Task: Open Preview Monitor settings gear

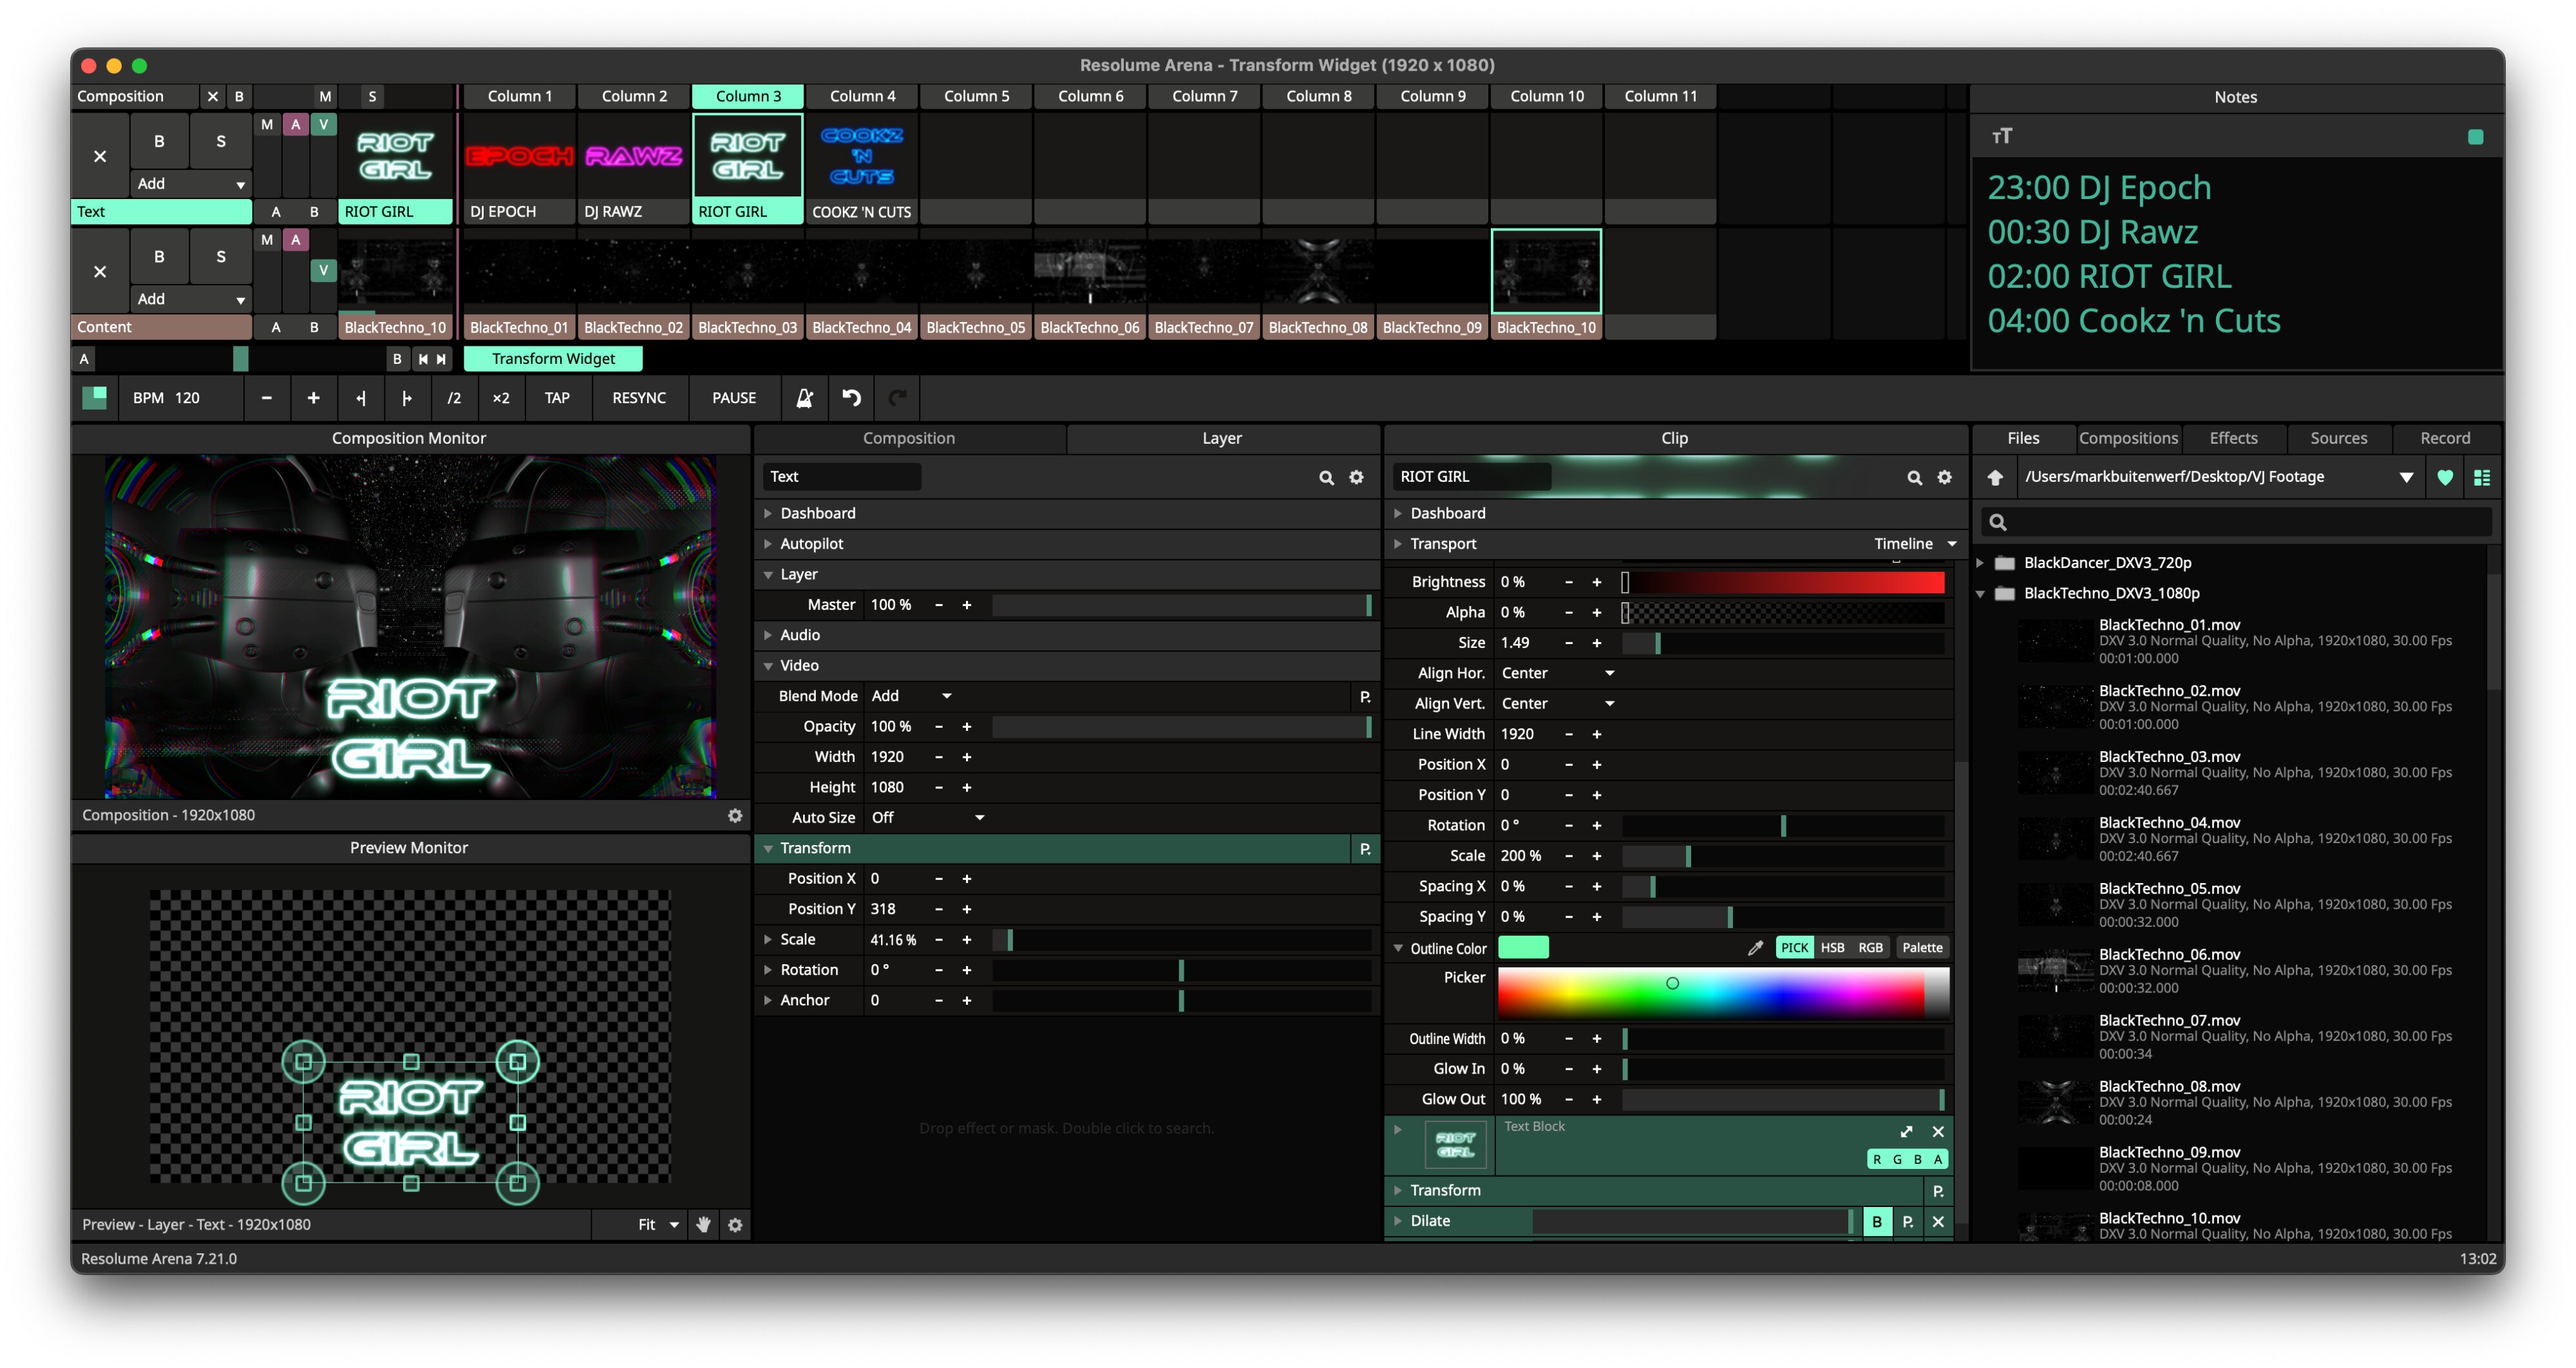Action: pyautogui.click(x=735, y=1225)
